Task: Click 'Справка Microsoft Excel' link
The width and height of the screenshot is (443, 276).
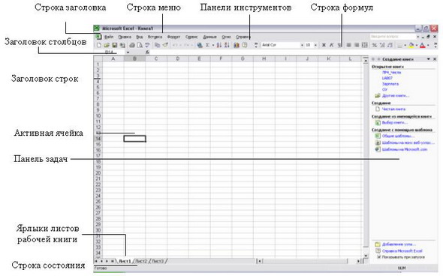Action: pyautogui.click(x=402, y=251)
